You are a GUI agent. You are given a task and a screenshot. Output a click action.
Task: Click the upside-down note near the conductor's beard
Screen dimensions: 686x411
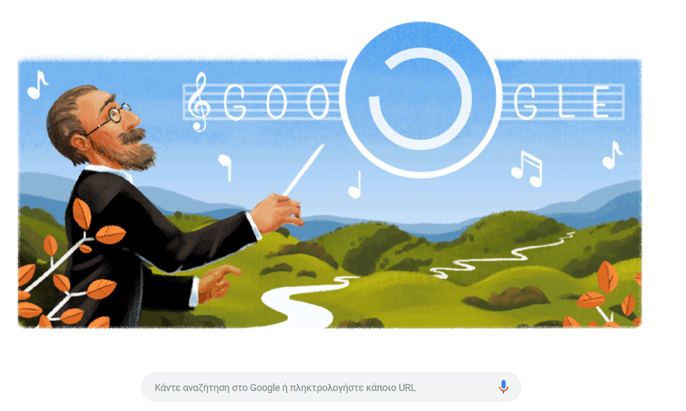coord(225,167)
